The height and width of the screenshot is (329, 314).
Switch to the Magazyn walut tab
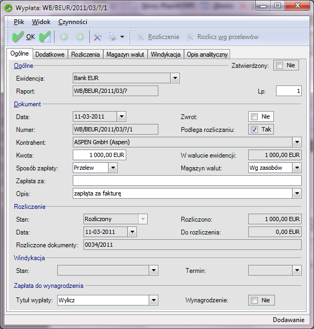(125, 54)
